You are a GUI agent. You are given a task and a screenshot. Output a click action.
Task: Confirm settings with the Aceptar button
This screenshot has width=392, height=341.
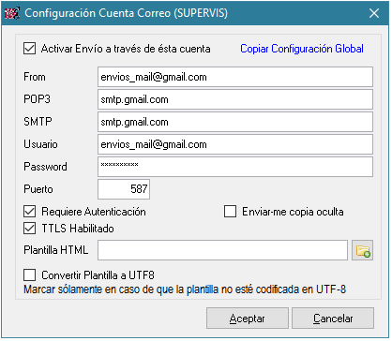[x=248, y=319]
